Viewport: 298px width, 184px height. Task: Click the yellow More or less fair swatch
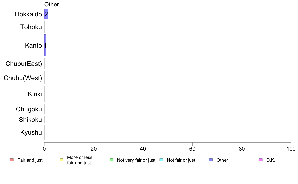(61, 160)
